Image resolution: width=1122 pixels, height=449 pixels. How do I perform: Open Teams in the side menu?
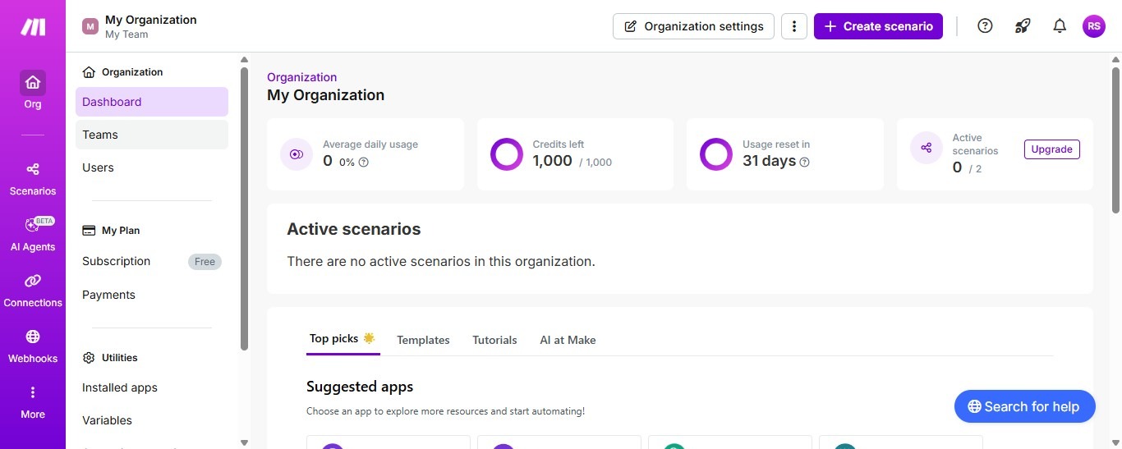(x=152, y=135)
